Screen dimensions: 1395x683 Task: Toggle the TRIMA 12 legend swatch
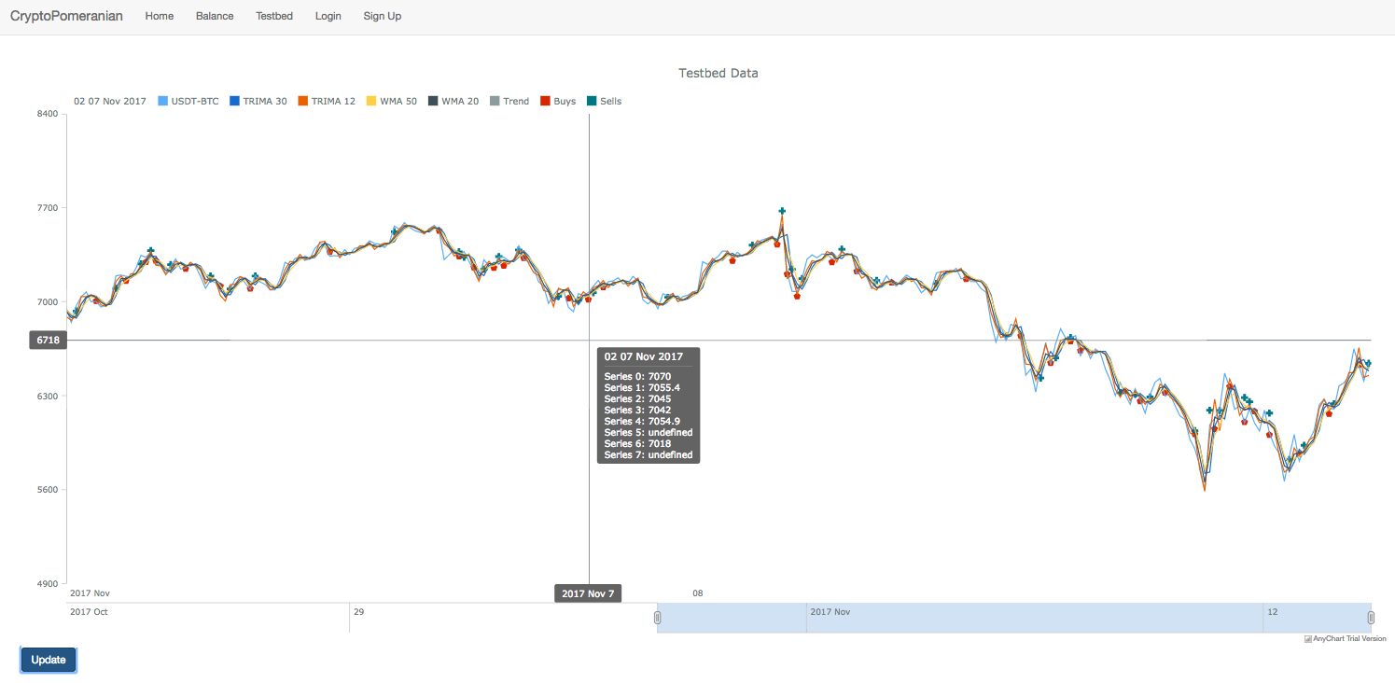(303, 101)
